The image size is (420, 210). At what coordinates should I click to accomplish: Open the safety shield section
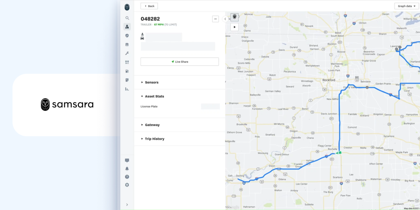coord(127,36)
